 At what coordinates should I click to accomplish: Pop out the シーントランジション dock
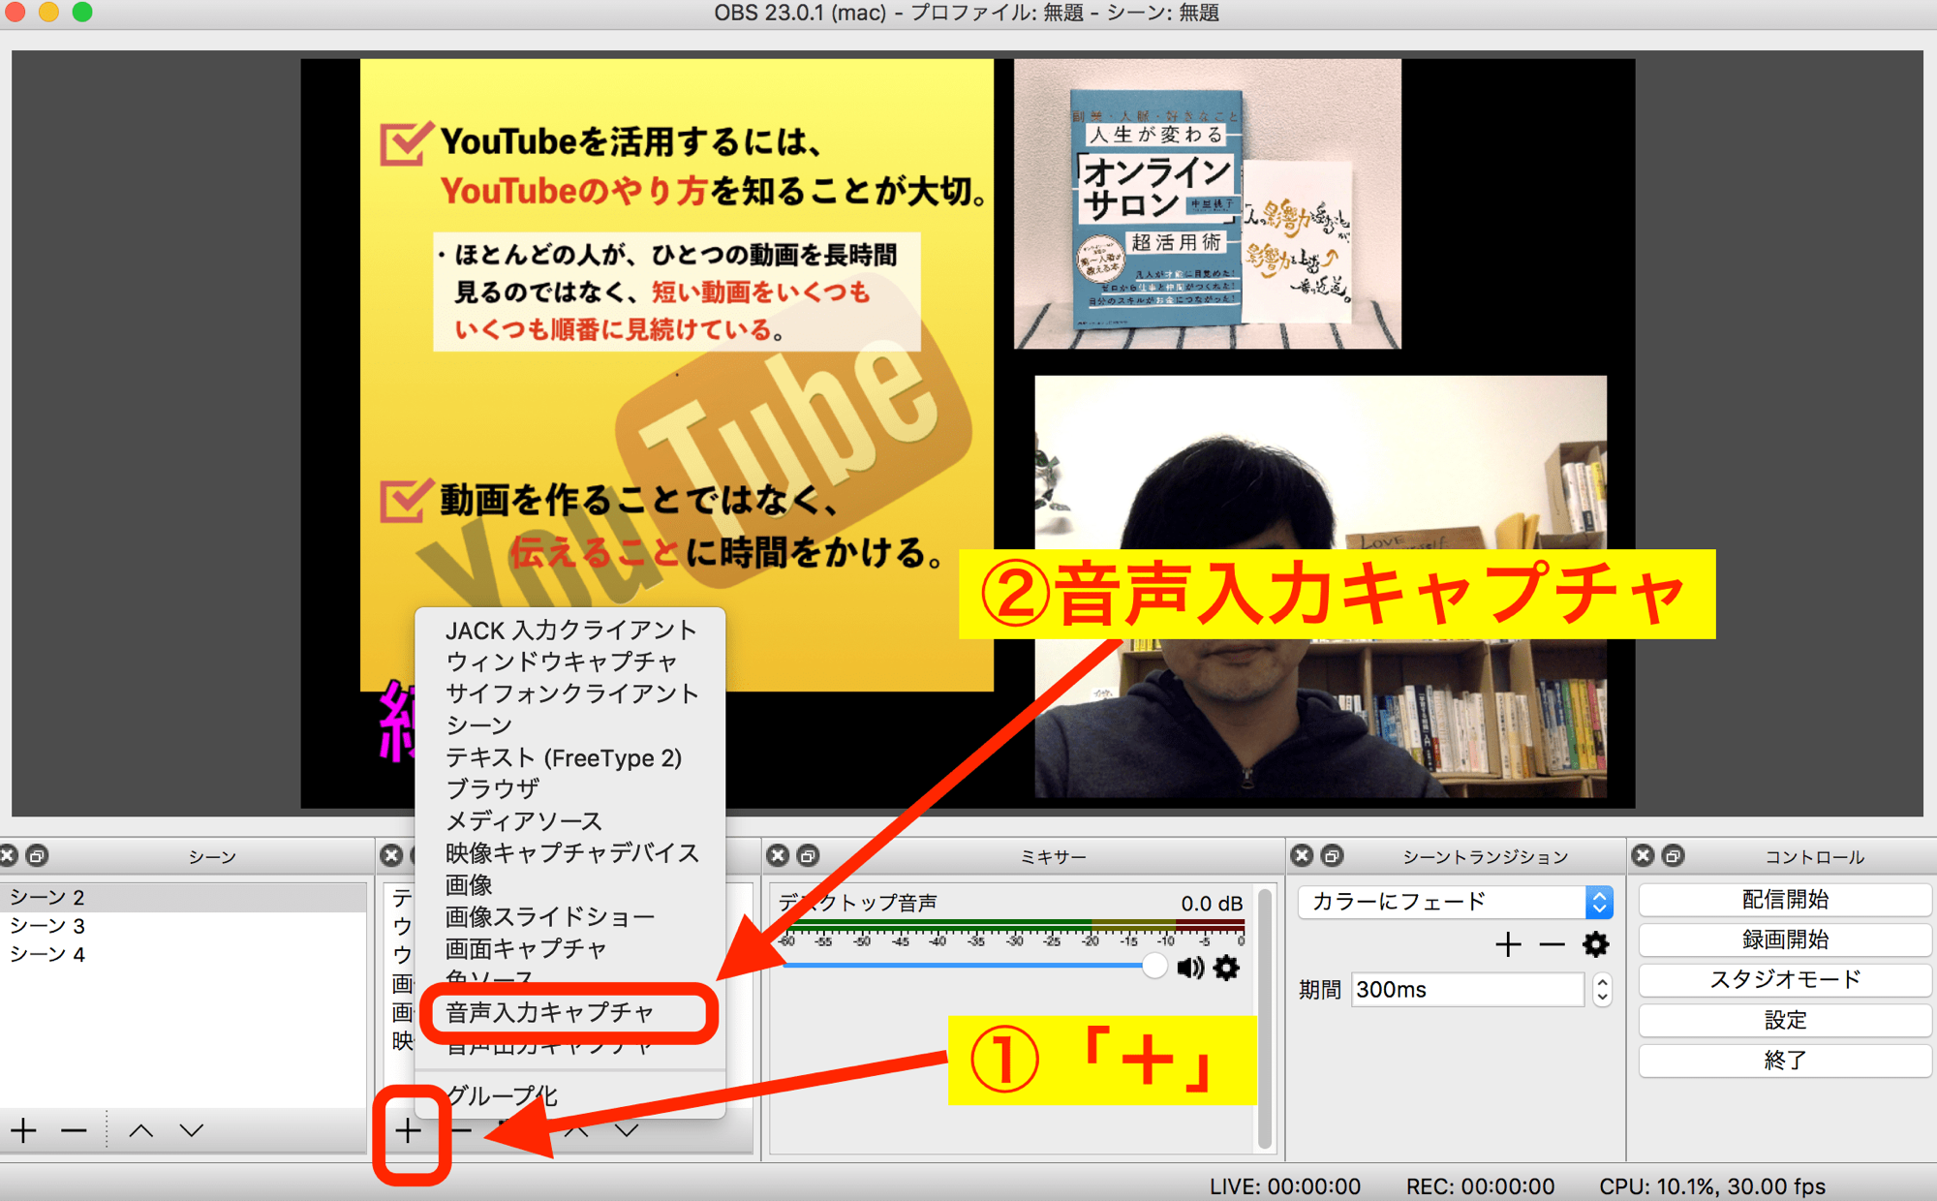[1333, 855]
